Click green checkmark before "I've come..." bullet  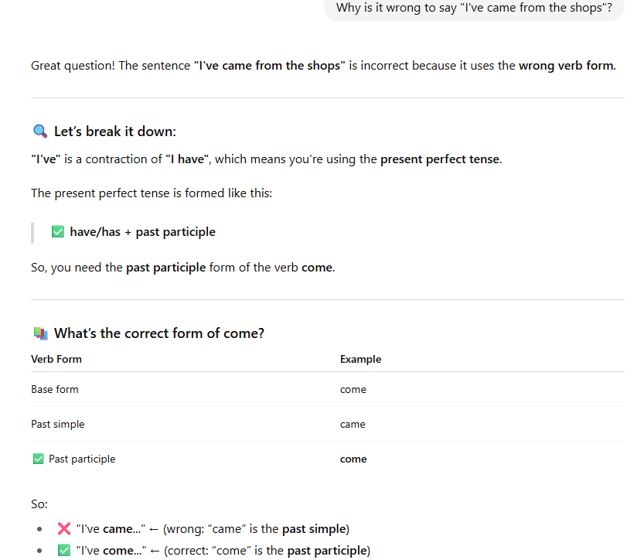(x=64, y=550)
